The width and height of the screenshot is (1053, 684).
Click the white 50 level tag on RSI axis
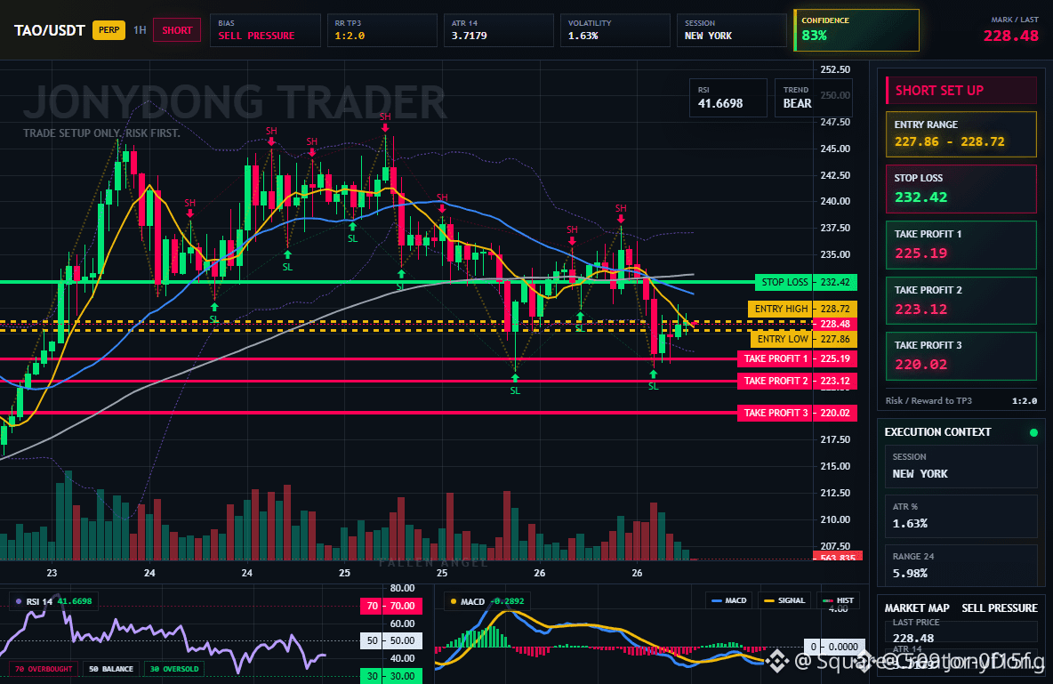pos(390,640)
